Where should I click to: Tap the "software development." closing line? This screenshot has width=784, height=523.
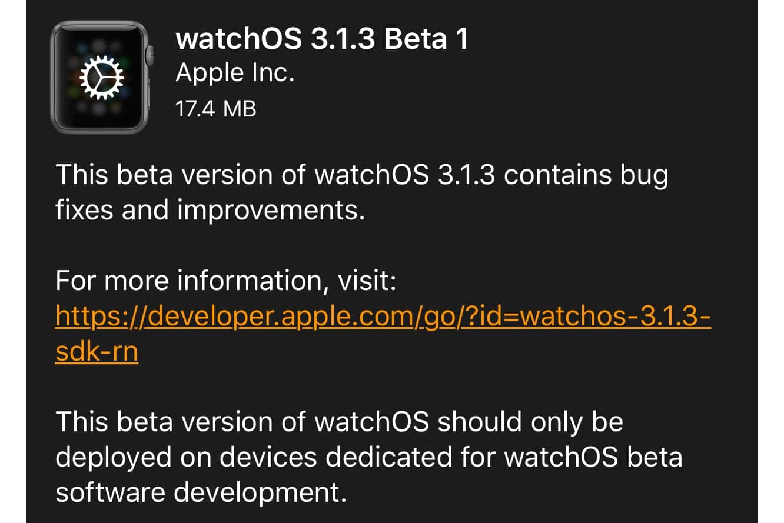(x=200, y=492)
